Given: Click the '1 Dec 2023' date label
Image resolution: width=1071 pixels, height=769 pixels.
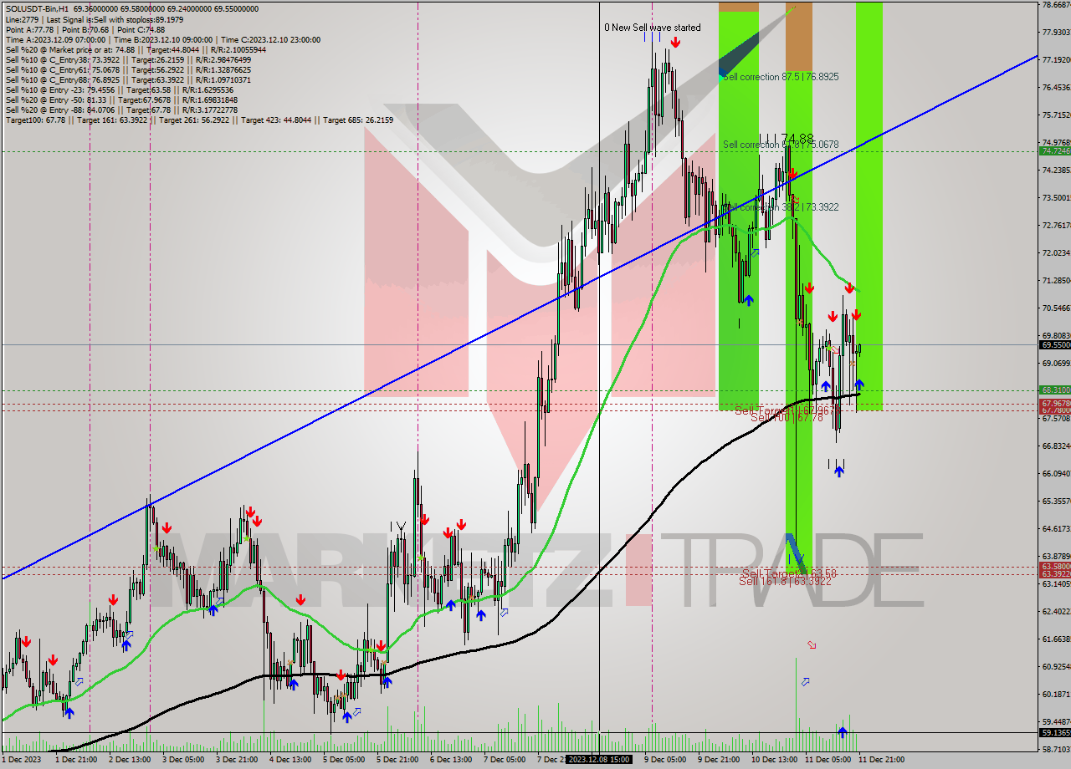Looking at the screenshot, I should [x=22, y=760].
